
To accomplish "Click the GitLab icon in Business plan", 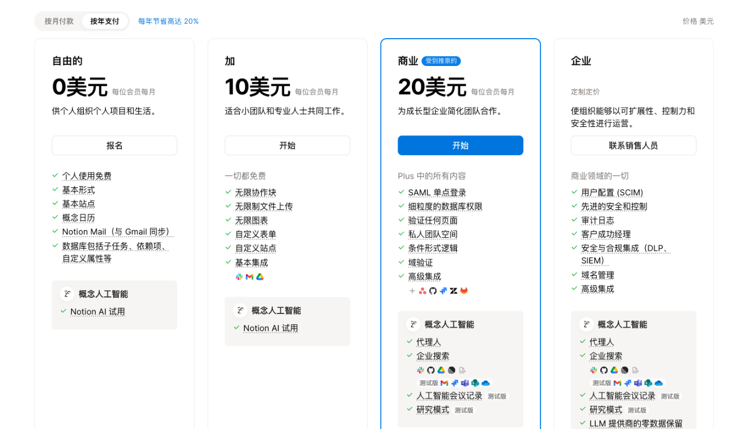I will pyautogui.click(x=464, y=291).
